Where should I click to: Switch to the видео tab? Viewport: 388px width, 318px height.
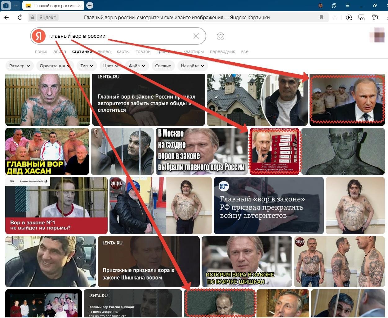(x=104, y=52)
